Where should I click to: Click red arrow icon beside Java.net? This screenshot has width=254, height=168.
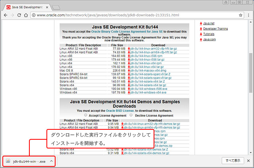[x=201, y=23]
